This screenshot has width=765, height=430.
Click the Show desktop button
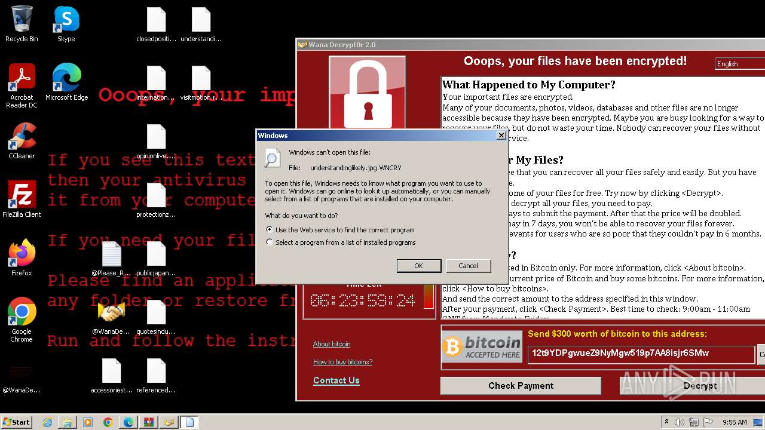(x=758, y=422)
